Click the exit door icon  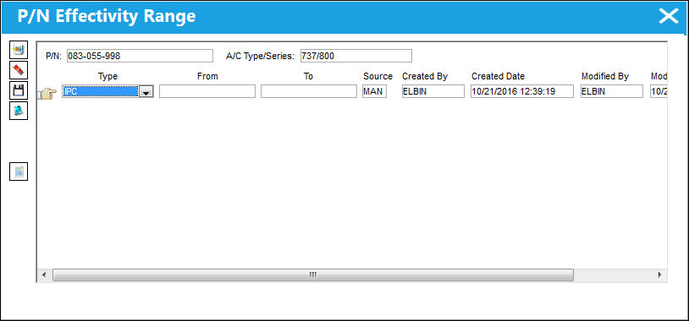coord(19,111)
